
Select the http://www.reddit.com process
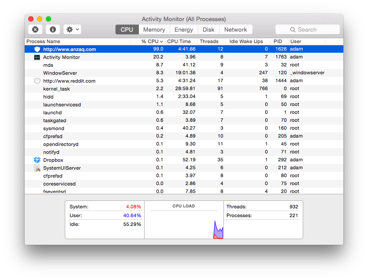[69, 81]
